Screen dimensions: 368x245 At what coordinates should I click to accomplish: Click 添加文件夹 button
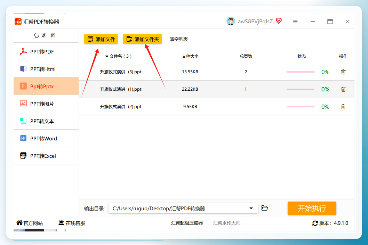pyautogui.click(x=143, y=39)
